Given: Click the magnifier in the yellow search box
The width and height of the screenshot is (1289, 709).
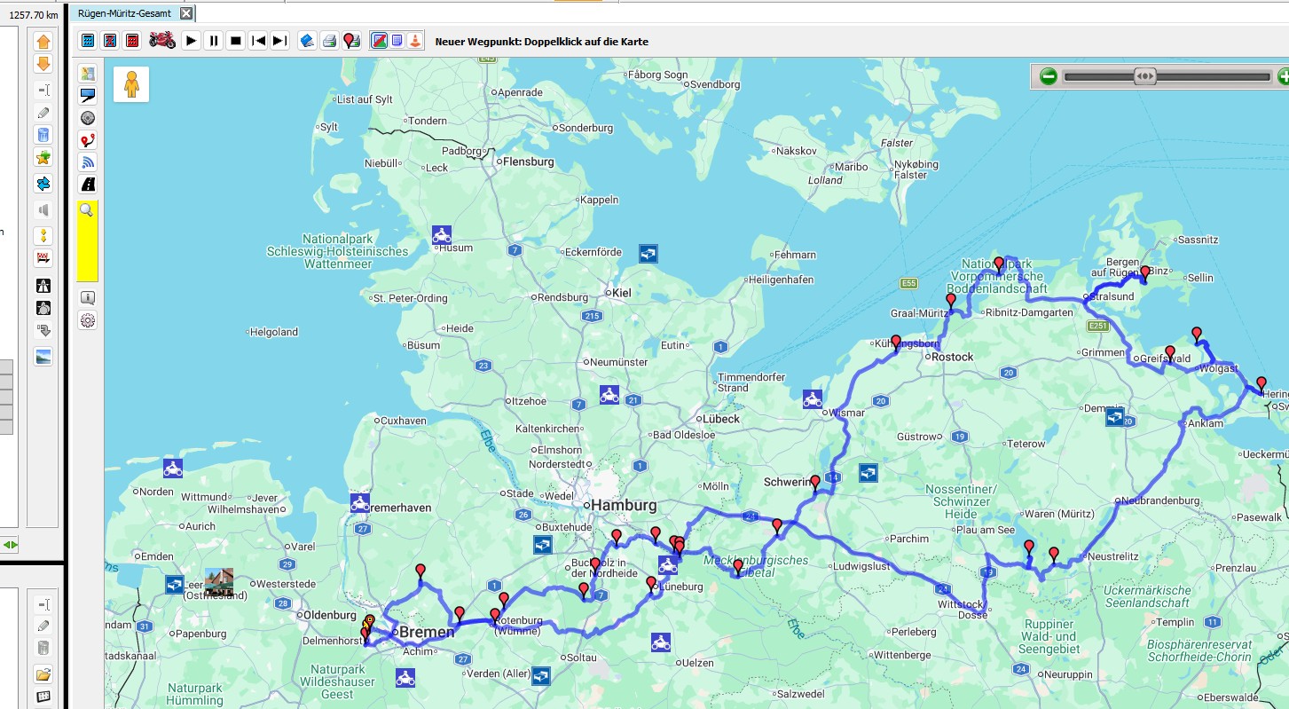Looking at the screenshot, I should pyautogui.click(x=87, y=210).
